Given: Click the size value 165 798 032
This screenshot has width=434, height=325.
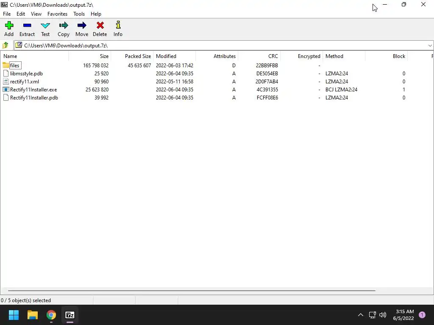Looking at the screenshot, I should pyautogui.click(x=96, y=66).
